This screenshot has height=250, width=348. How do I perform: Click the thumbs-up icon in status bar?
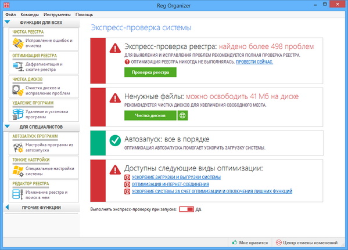pos(235,242)
